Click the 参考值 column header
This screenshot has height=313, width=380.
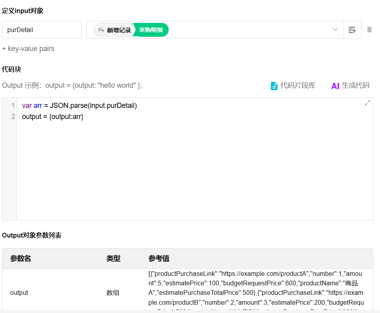pos(159,258)
